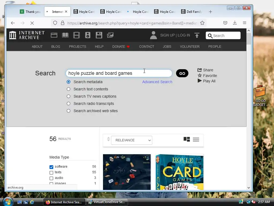The image size is (274, 206).
Task: Click the Share link
Action: 205,70
